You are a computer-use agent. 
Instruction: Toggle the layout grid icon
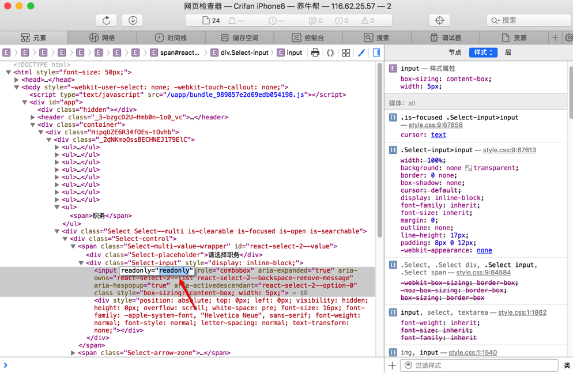click(x=346, y=52)
